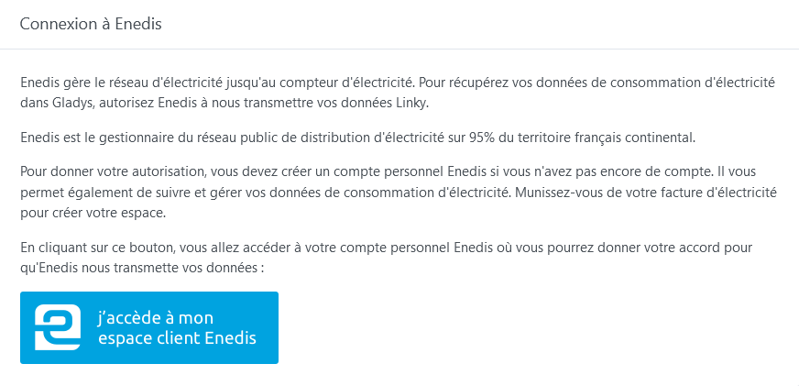Click the words 'gestionnaire du réseau public'
The width and height of the screenshot is (799, 386).
(x=175, y=138)
